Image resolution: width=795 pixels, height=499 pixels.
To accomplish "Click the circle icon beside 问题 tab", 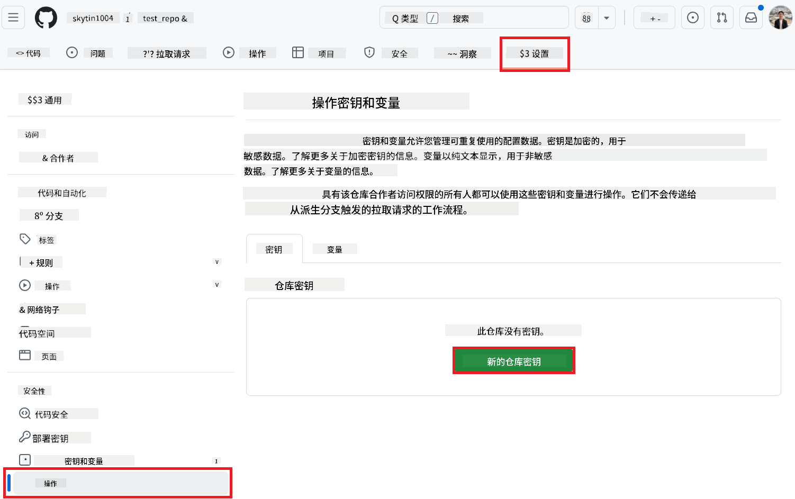I will click(x=72, y=52).
